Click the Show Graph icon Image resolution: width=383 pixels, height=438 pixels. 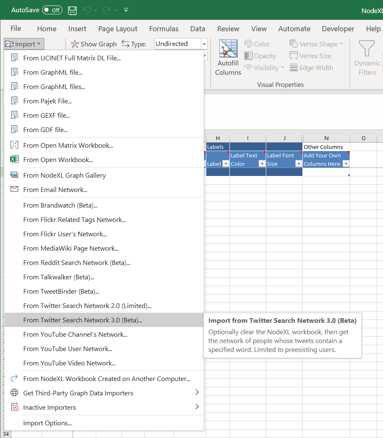click(x=75, y=44)
